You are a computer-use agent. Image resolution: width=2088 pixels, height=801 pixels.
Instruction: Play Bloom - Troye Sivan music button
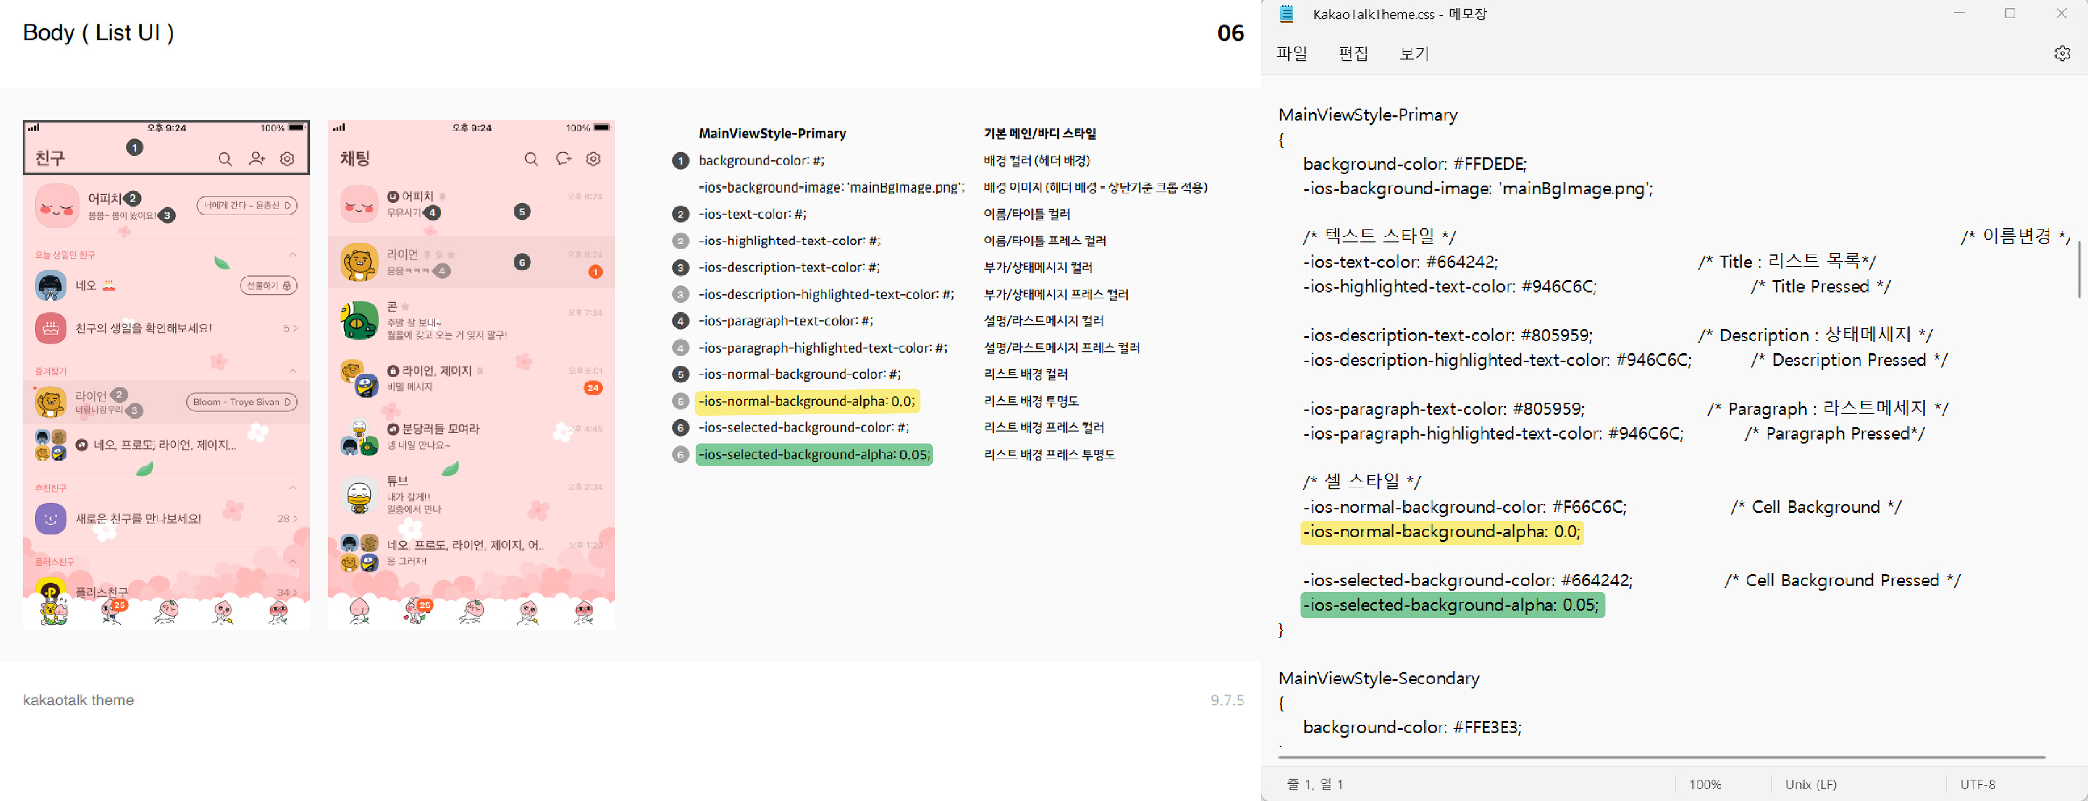pos(241,402)
